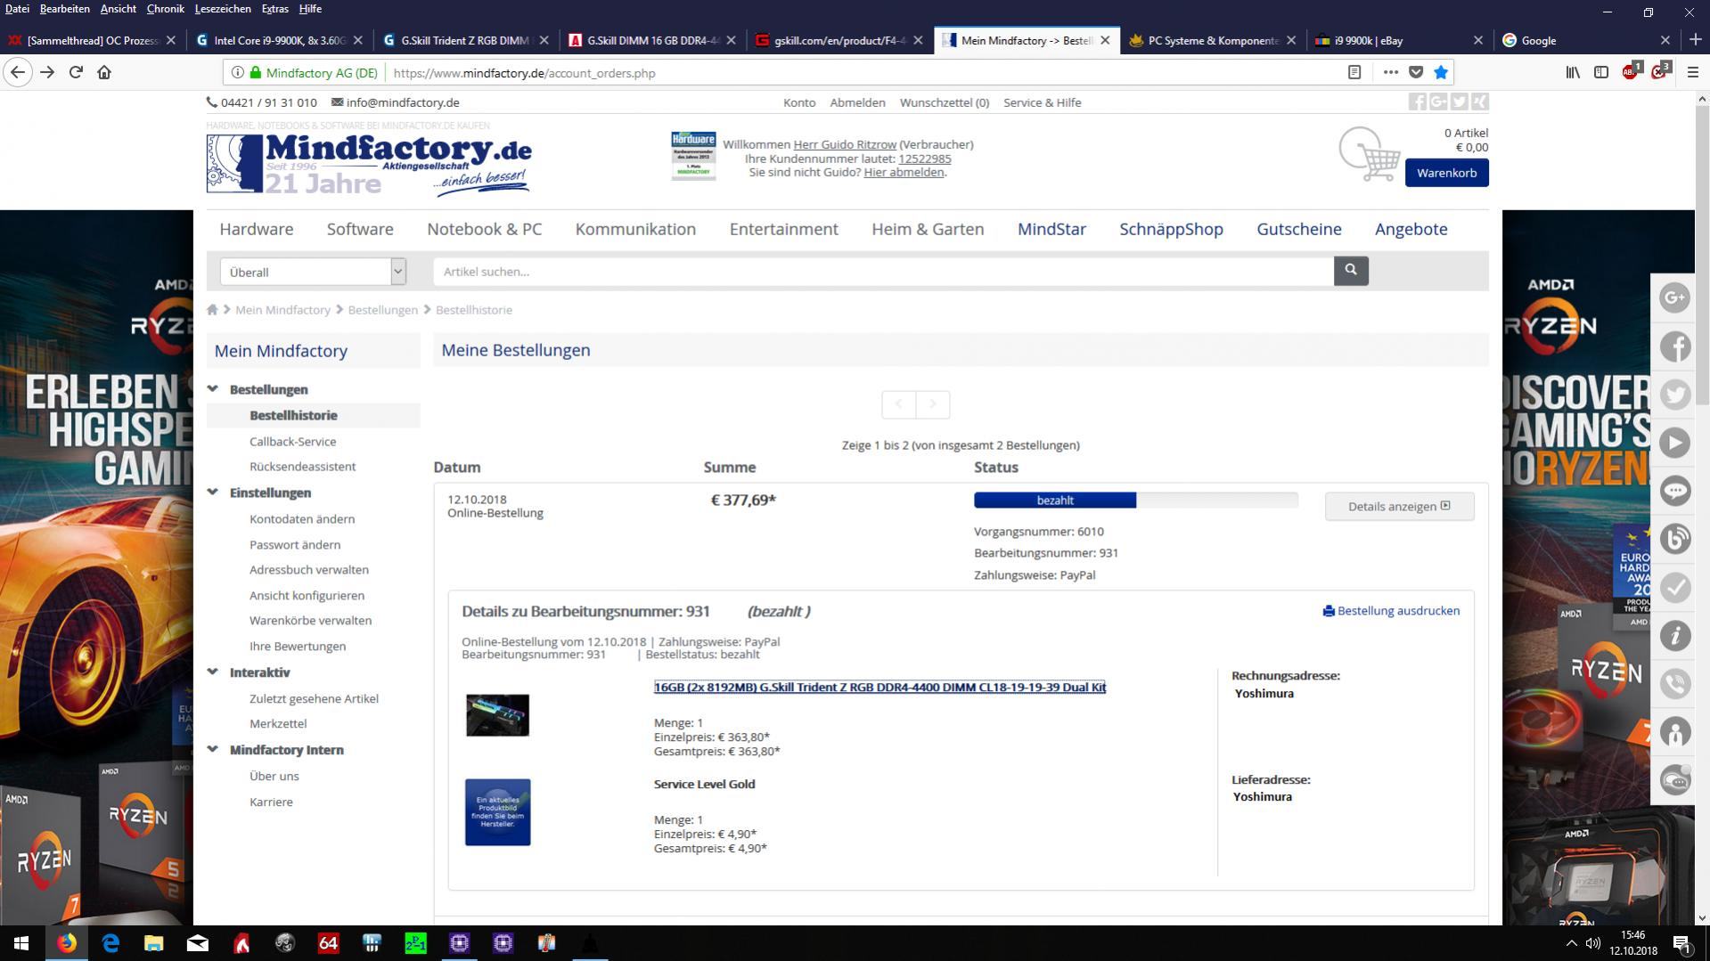Open Passwort ändern settings link
This screenshot has height=961, width=1710.
pos(295,545)
